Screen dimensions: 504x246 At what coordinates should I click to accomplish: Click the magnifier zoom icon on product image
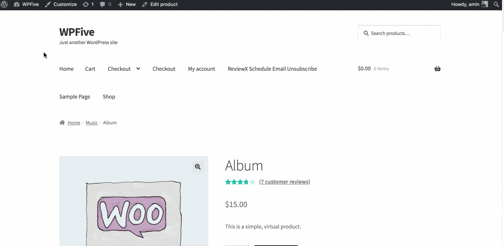[198, 167]
